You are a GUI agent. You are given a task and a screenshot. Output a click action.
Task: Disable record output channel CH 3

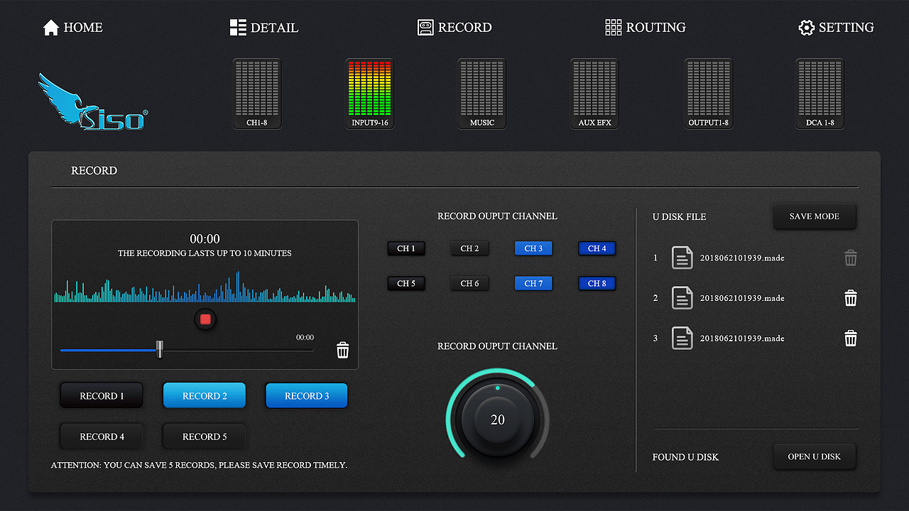click(x=533, y=248)
